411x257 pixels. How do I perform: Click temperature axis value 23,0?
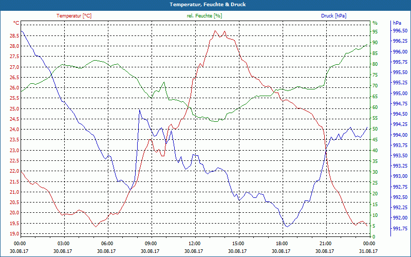click(x=14, y=150)
